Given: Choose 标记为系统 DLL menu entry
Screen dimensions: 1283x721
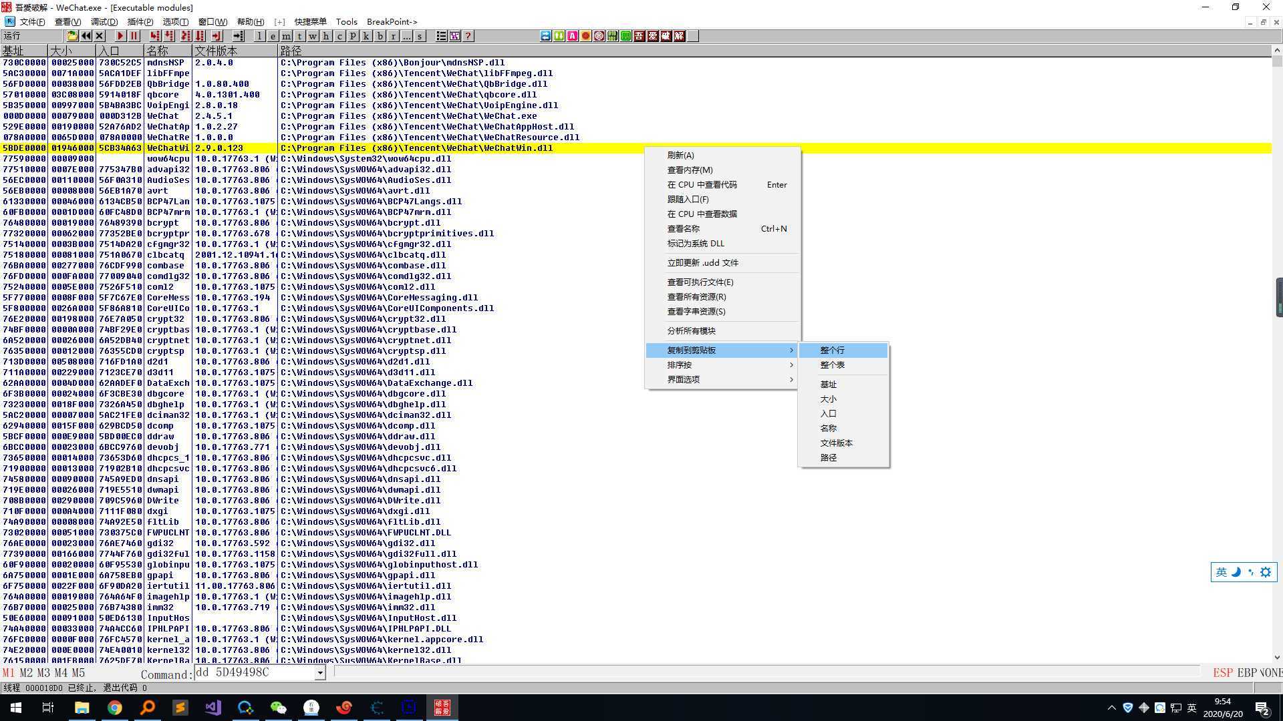Looking at the screenshot, I should (723, 244).
